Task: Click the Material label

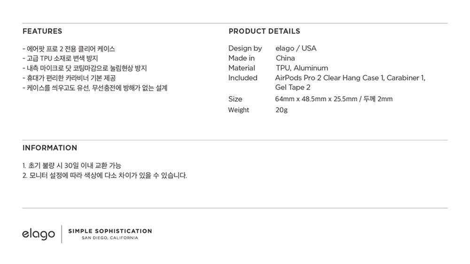Action: [242, 68]
